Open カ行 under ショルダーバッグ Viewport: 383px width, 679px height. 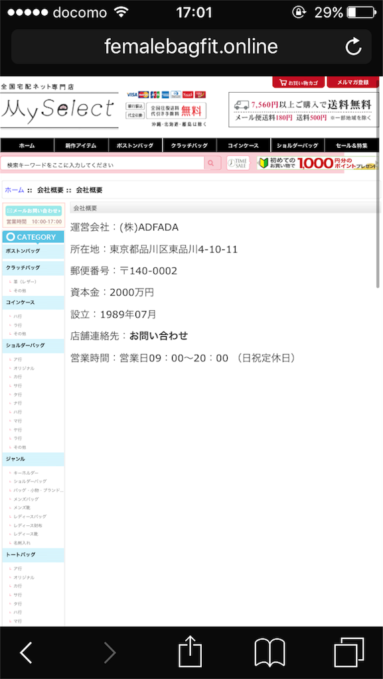click(18, 377)
